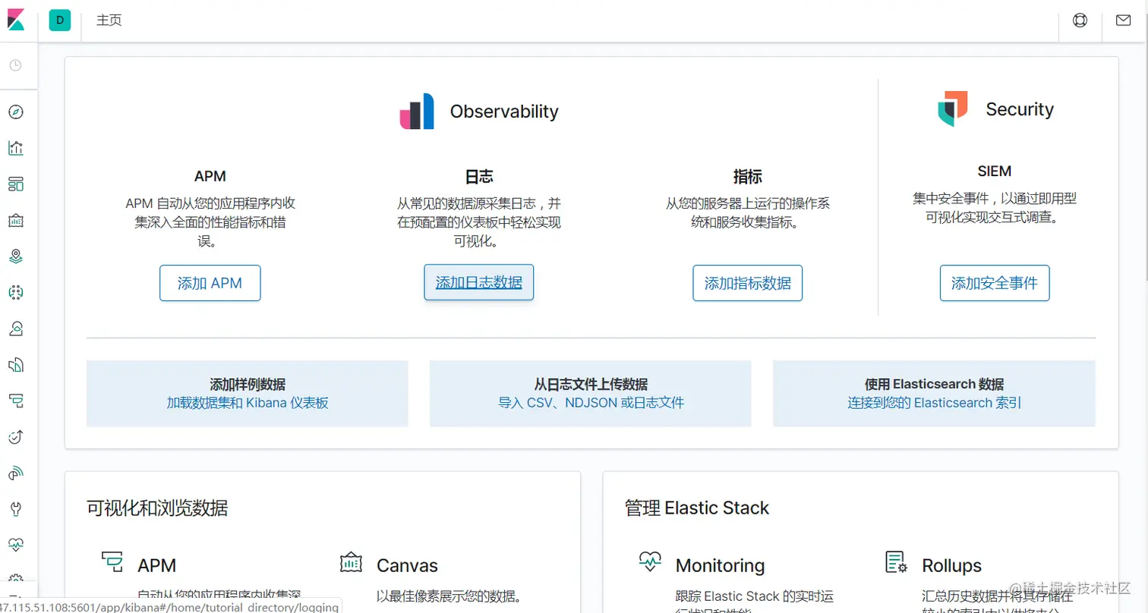This screenshot has height=613, width=1148.
Task: Click the 可视化和浏览数据 panel heading
Action: pos(157,508)
